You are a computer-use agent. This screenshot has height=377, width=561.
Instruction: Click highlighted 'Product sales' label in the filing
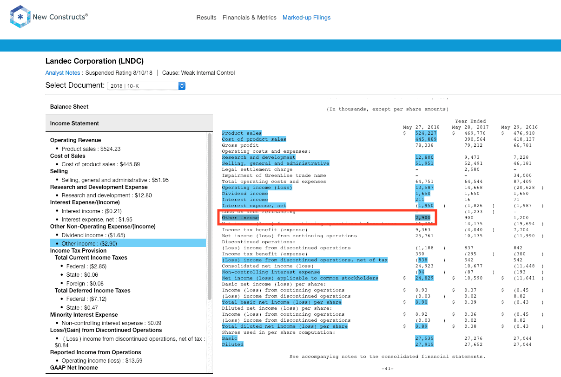[242, 133]
